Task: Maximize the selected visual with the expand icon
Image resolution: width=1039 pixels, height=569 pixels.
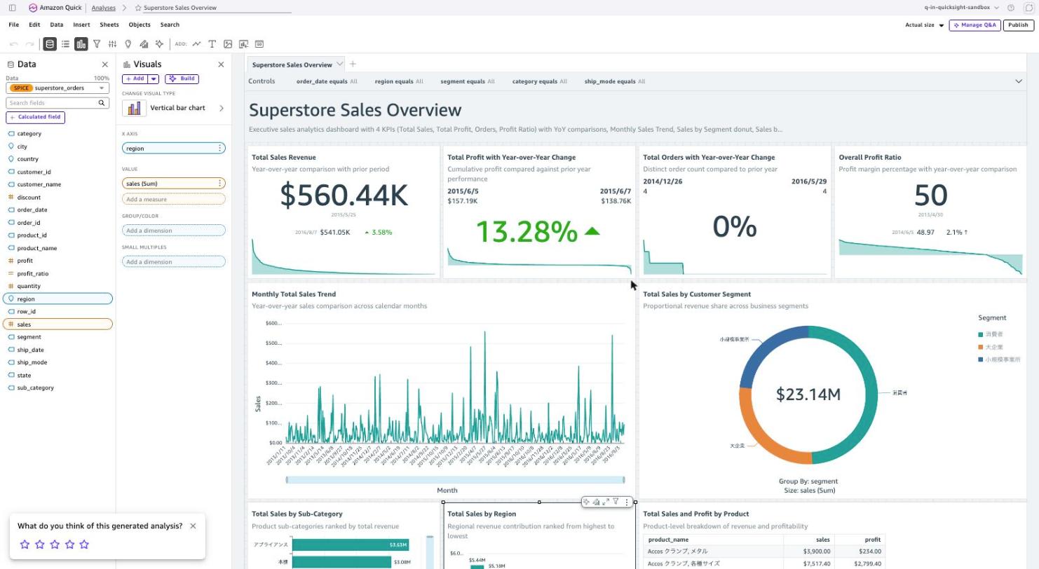Action: coord(606,502)
